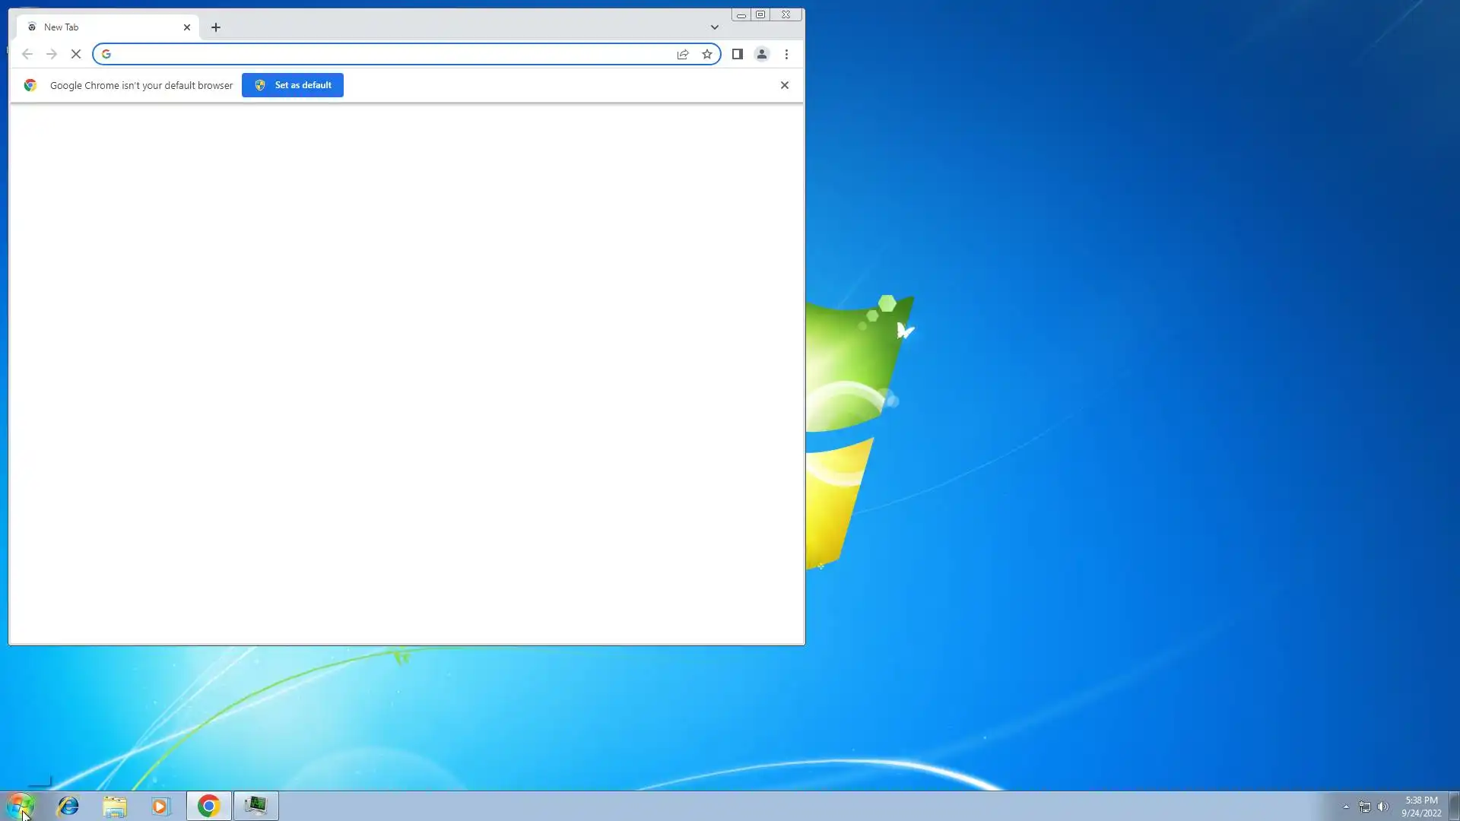
Task: Open the side panel icon
Action: pyautogui.click(x=737, y=54)
